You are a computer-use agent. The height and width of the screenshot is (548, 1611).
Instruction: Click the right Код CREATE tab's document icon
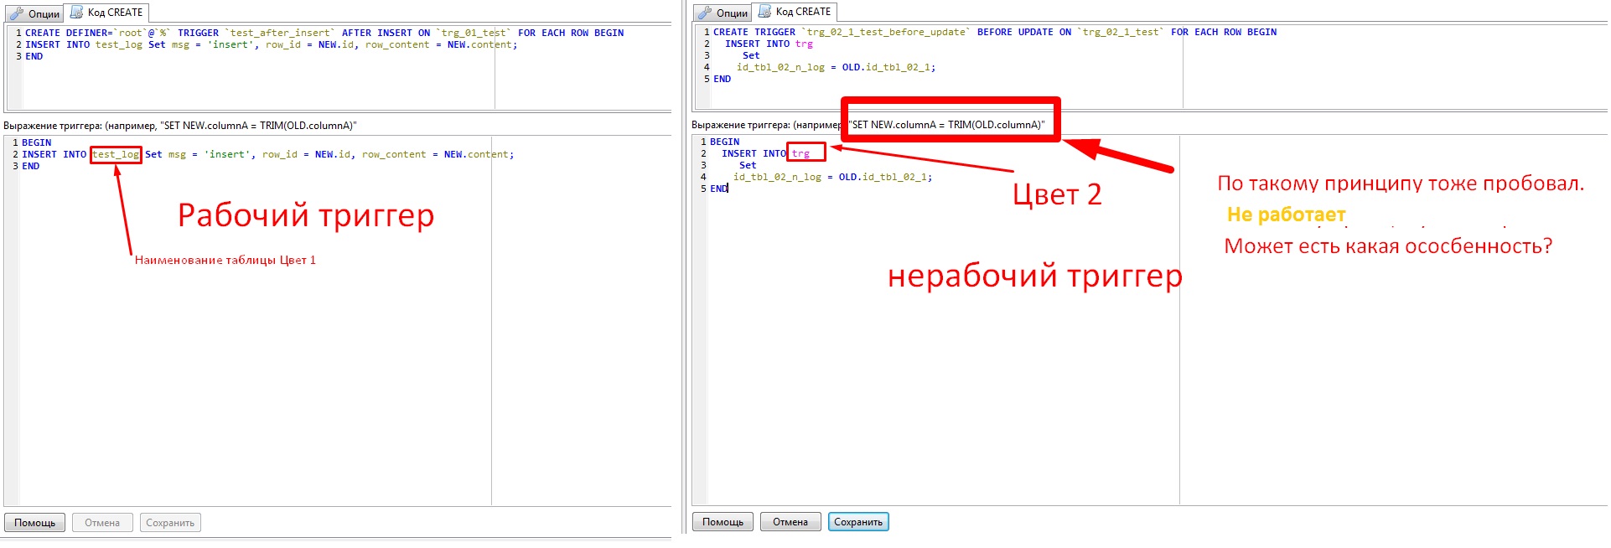764,11
